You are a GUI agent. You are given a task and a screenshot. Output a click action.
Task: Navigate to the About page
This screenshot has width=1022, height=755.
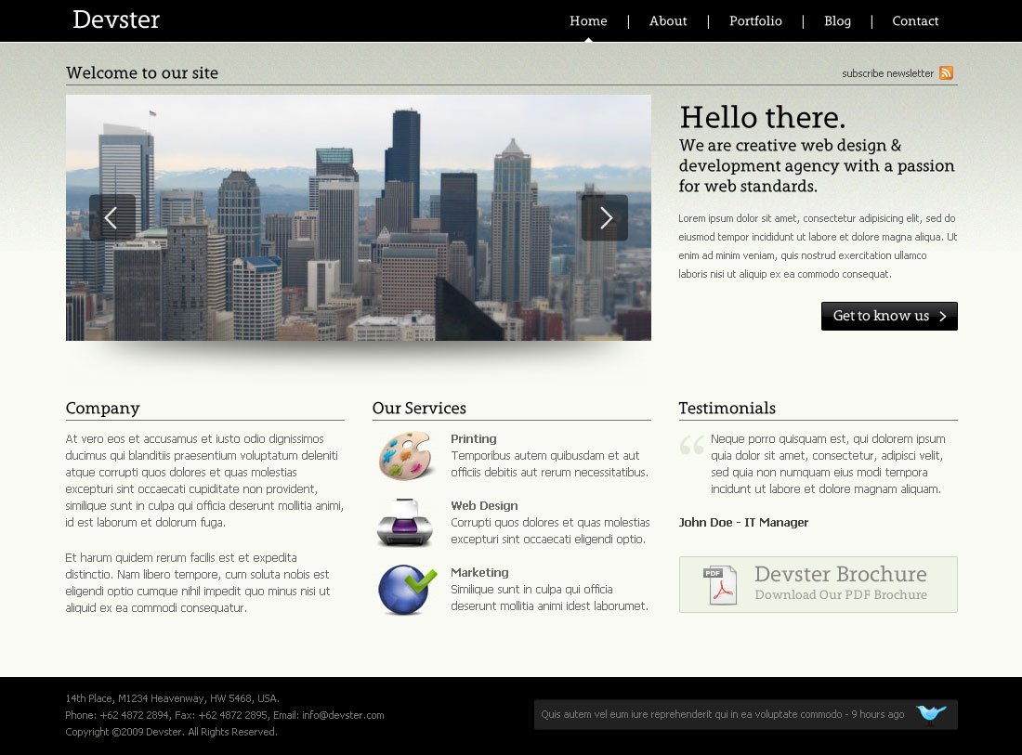pos(668,21)
